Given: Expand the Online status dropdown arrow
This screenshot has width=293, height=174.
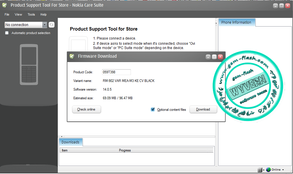Looking at the screenshot, I should (x=283, y=170).
